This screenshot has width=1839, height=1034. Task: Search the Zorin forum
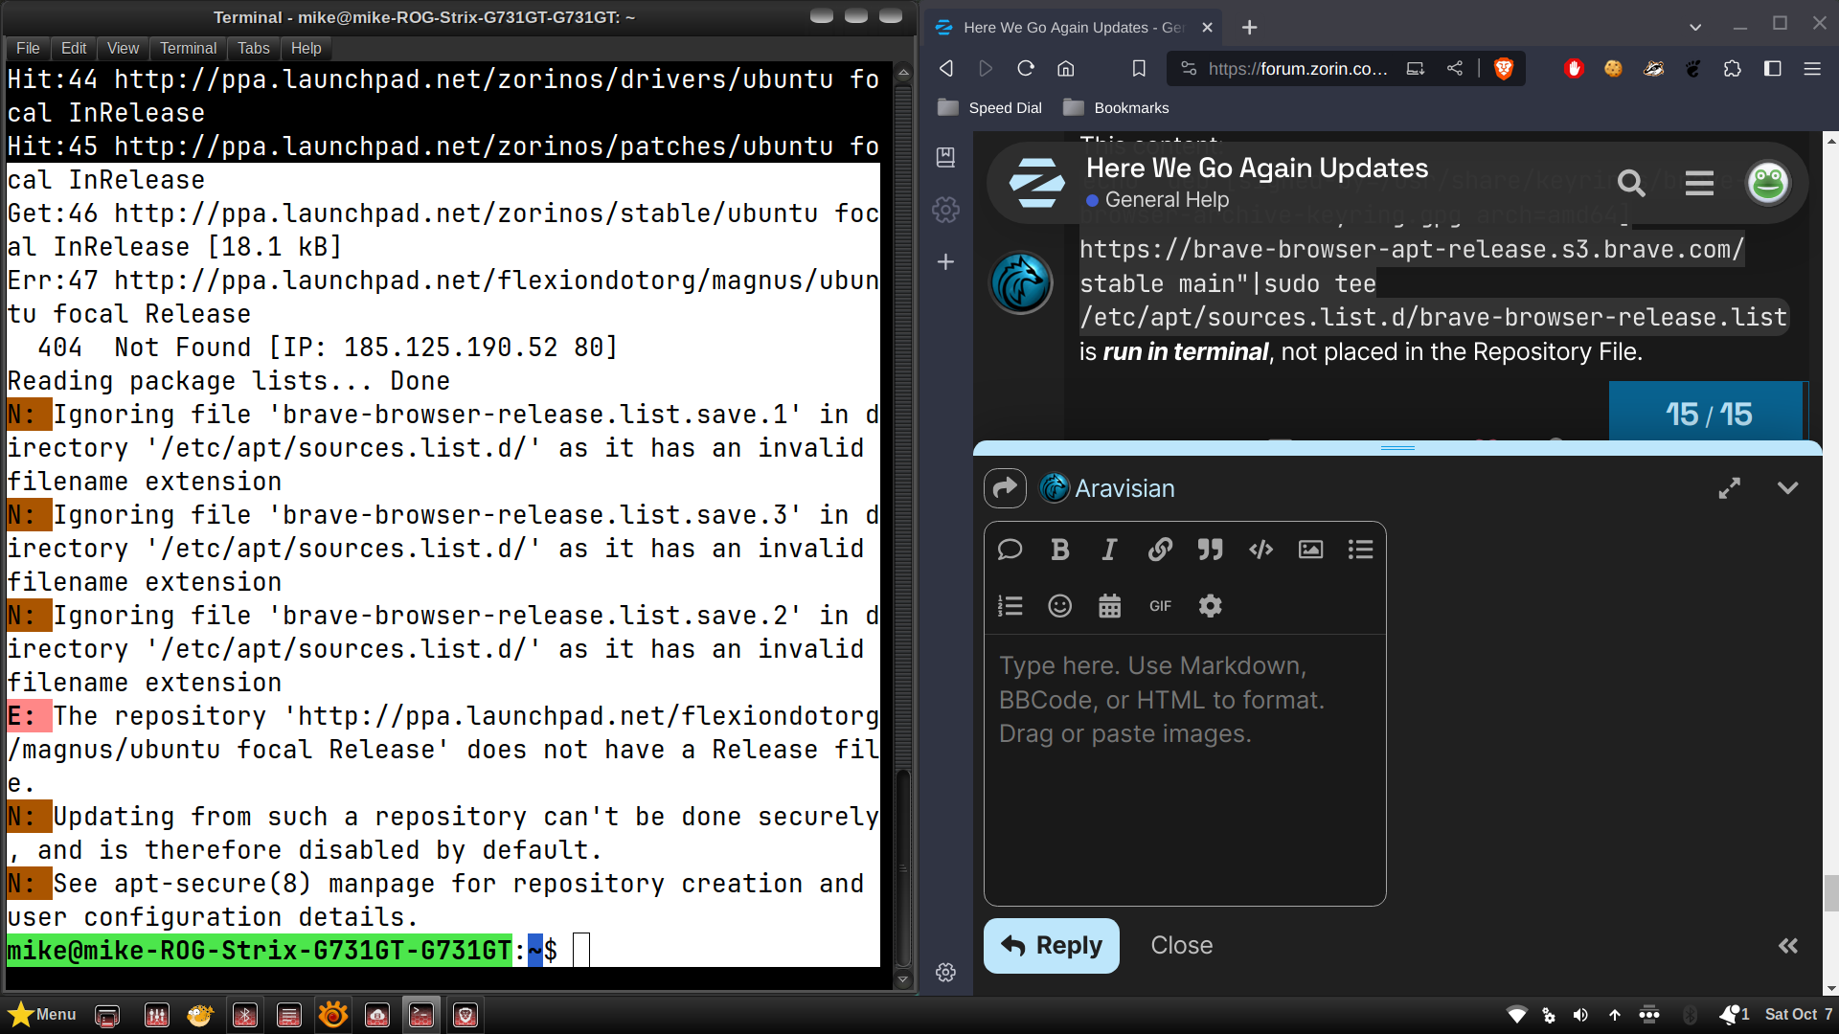click(1631, 182)
